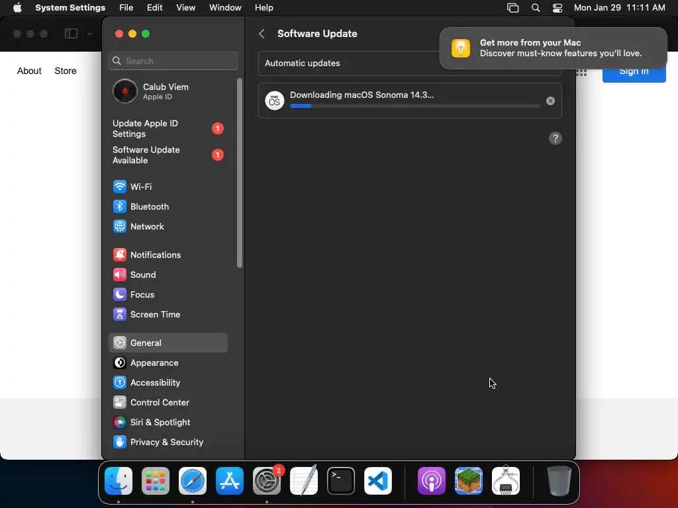Click the date and time clock

coord(619,8)
